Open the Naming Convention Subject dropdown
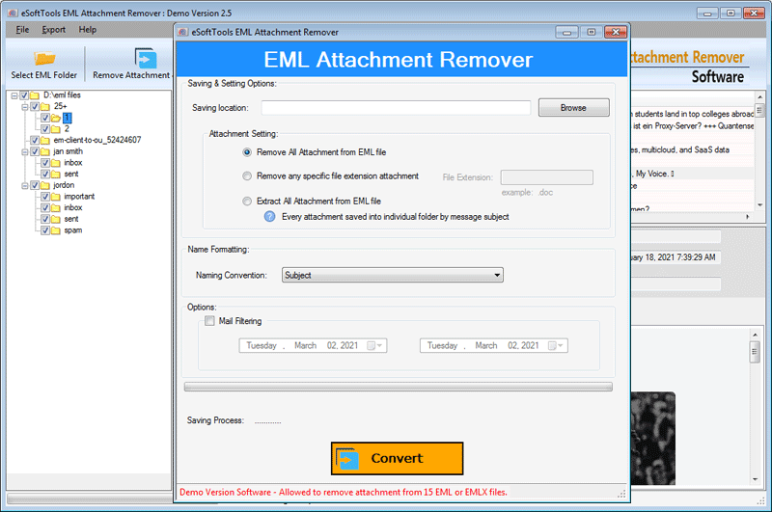This screenshot has height=512, width=772. coord(393,275)
